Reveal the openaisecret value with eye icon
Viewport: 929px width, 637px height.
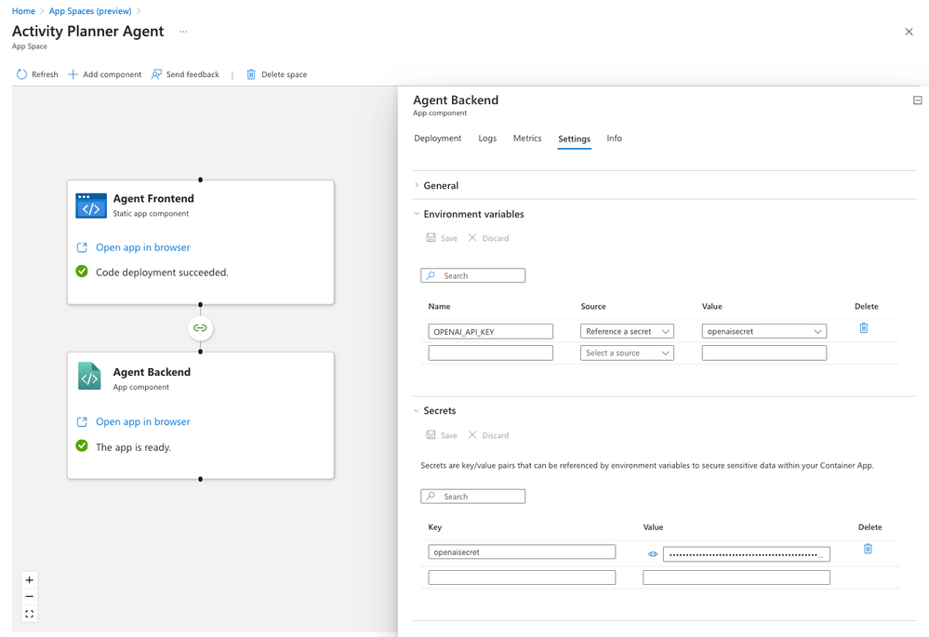tap(653, 554)
